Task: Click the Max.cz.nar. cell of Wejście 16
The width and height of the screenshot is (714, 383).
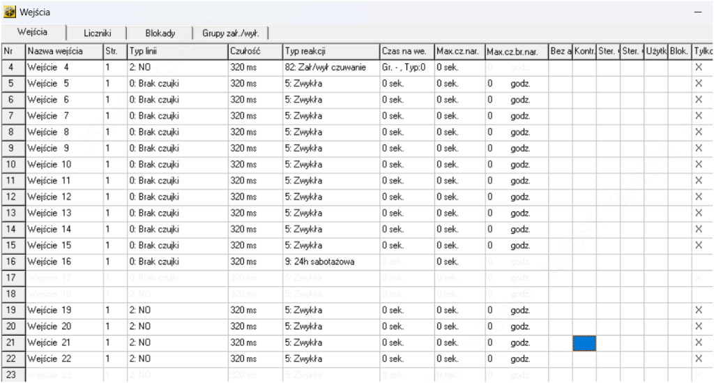Action: pos(459,262)
